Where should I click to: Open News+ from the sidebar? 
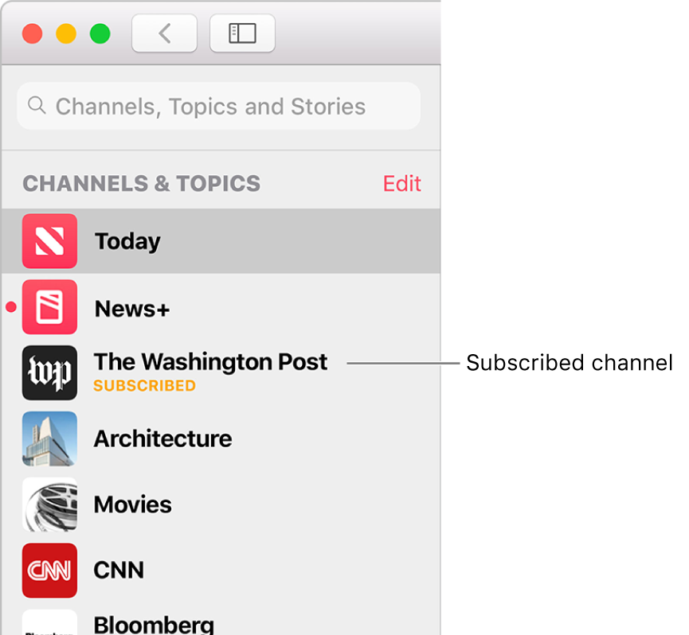(131, 308)
